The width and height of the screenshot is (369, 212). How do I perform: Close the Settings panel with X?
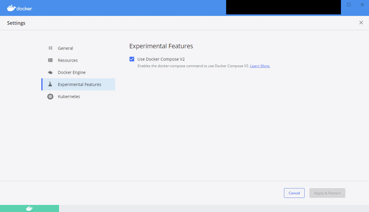pos(361,23)
